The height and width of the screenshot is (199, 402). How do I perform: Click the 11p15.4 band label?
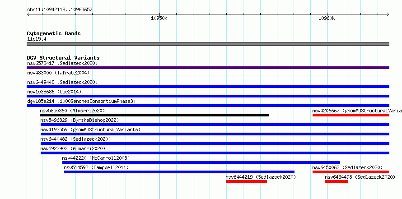coord(37,39)
